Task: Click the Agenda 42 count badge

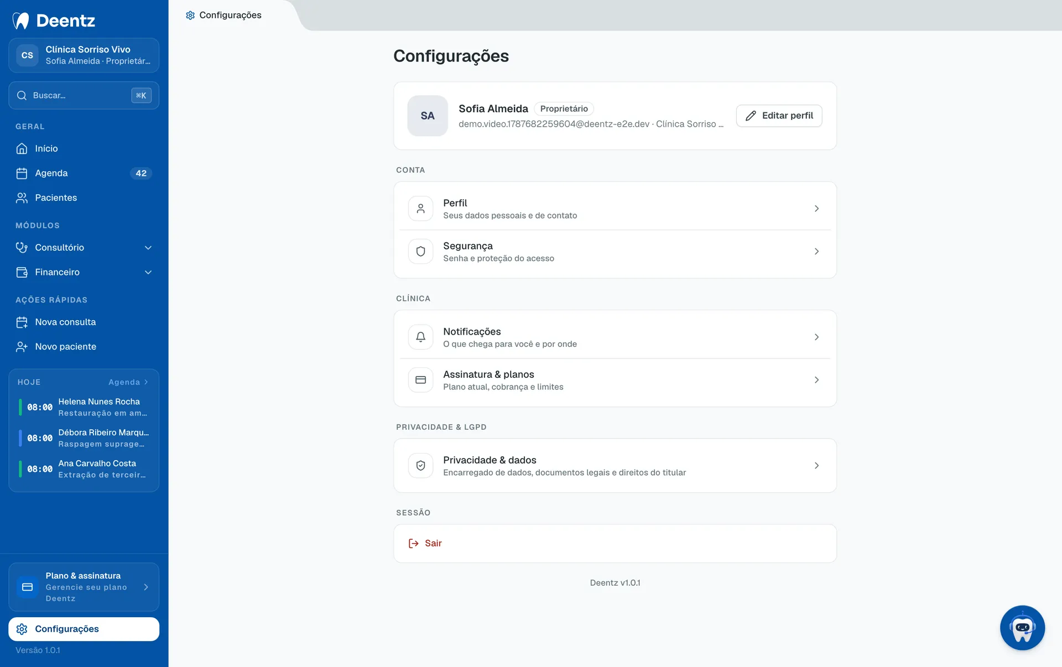Action: click(x=141, y=173)
